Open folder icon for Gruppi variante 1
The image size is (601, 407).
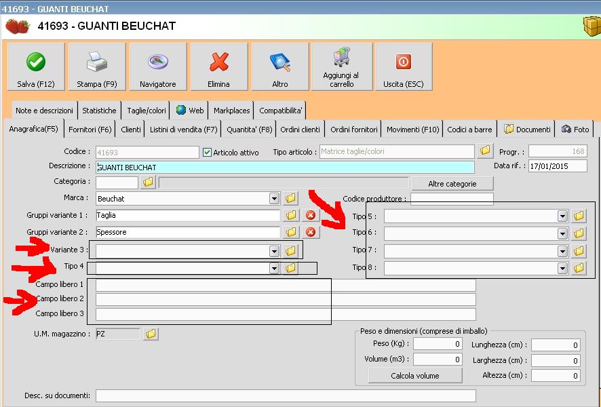click(x=291, y=216)
